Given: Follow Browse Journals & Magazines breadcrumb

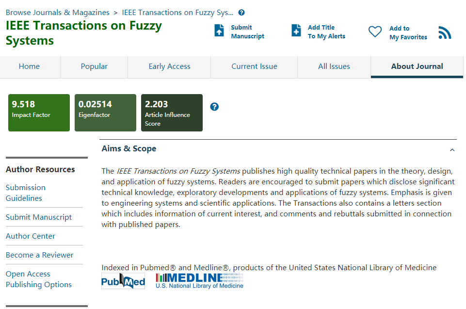Looking at the screenshot, I should point(58,13).
